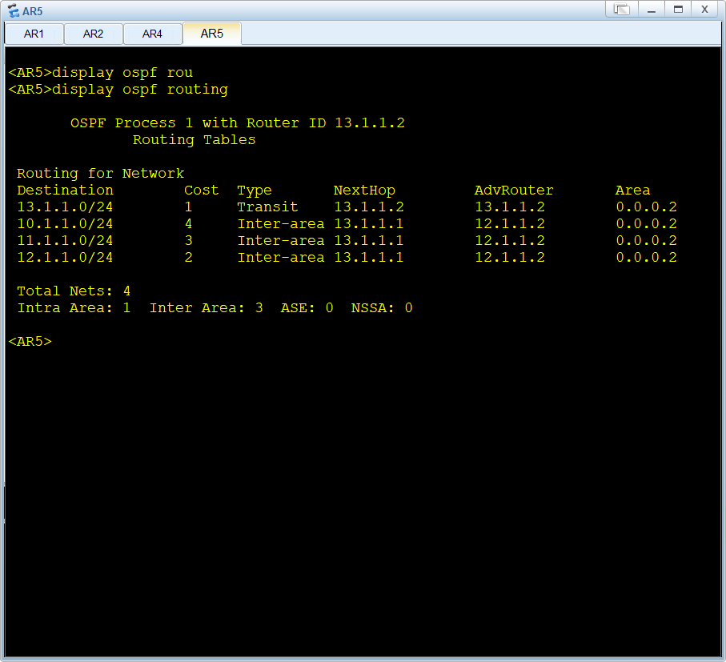The image size is (726, 662).
Task: Click the Intra Area: 1 summary text
Action: pyautogui.click(x=74, y=308)
